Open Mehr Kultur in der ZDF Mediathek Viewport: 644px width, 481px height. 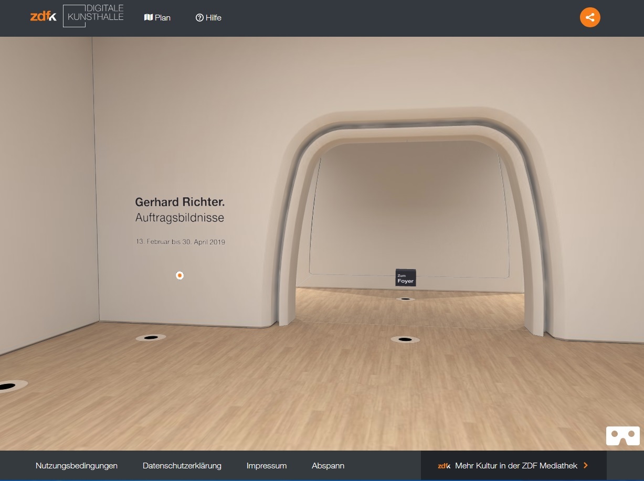(515, 466)
